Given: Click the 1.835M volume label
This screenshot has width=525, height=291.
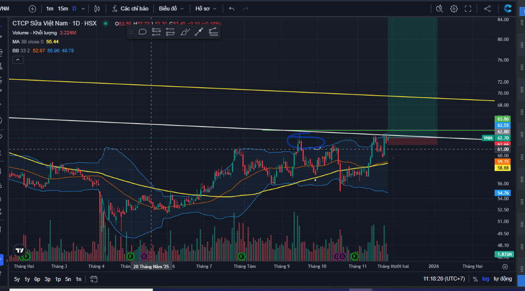Looking at the screenshot, I should tap(504, 254).
